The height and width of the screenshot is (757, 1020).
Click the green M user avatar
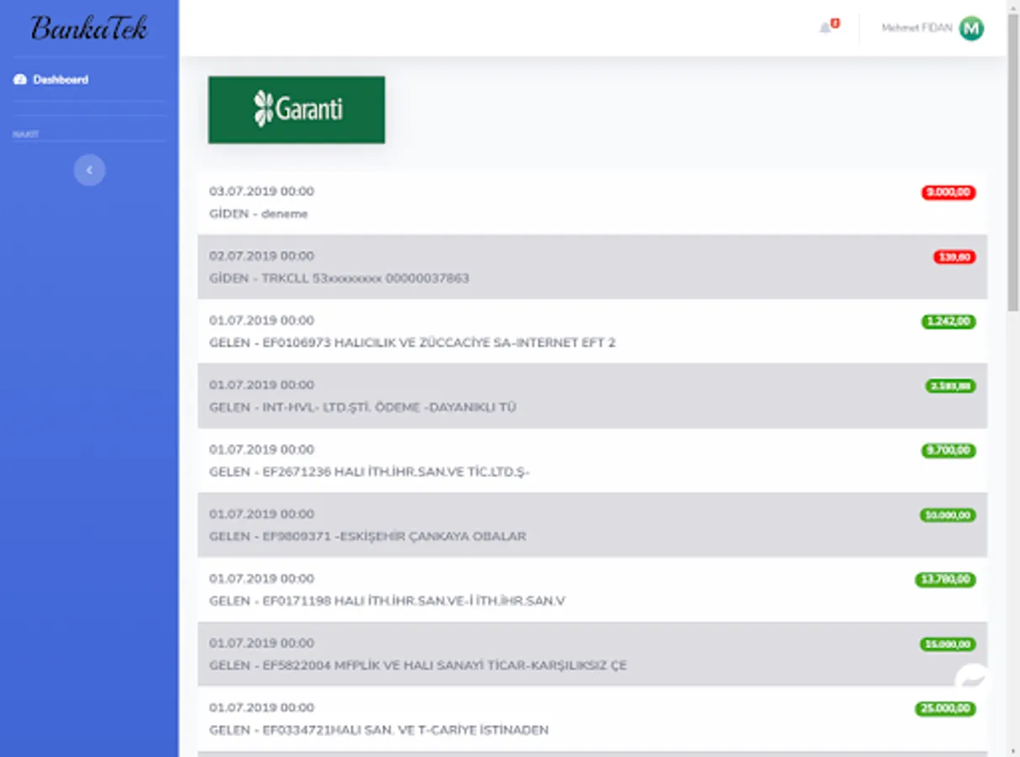point(971,29)
